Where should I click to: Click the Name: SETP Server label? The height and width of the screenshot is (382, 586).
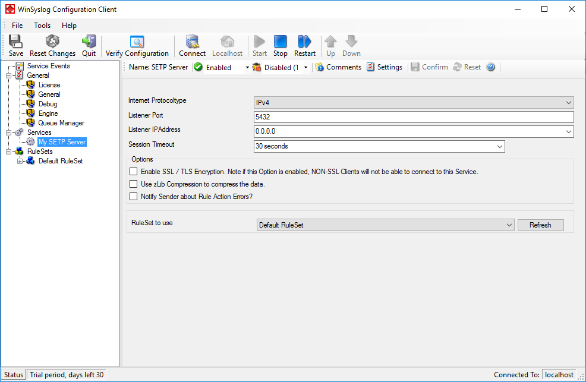click(159, 67)
